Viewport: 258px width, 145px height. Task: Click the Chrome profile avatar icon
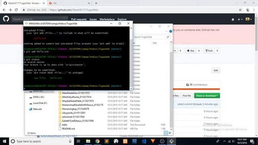[x=248, y=10]
